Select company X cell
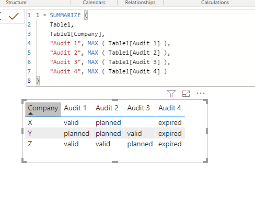Screen dimensions: 255x203 pos(30,122)
